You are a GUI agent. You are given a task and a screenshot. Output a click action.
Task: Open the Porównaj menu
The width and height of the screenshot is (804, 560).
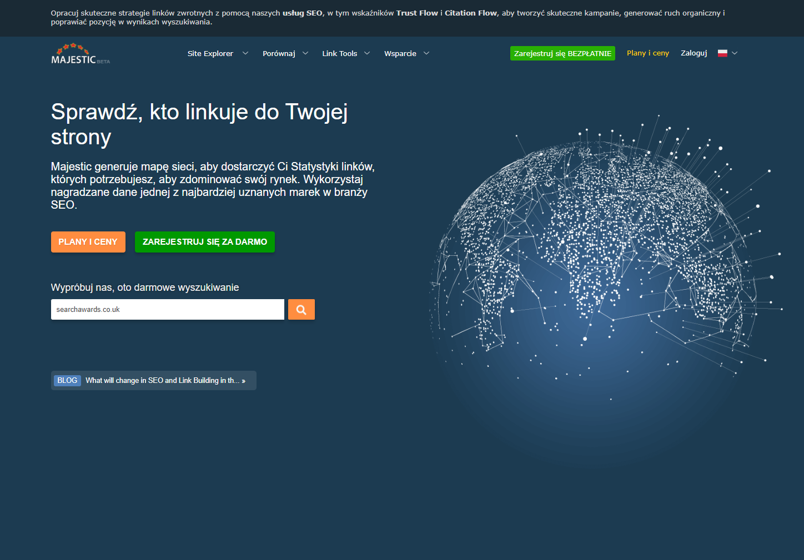(279, 54)
